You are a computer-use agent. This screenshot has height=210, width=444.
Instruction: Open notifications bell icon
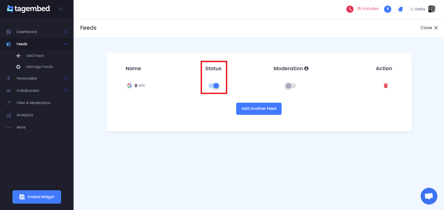[x=400, y=9]
